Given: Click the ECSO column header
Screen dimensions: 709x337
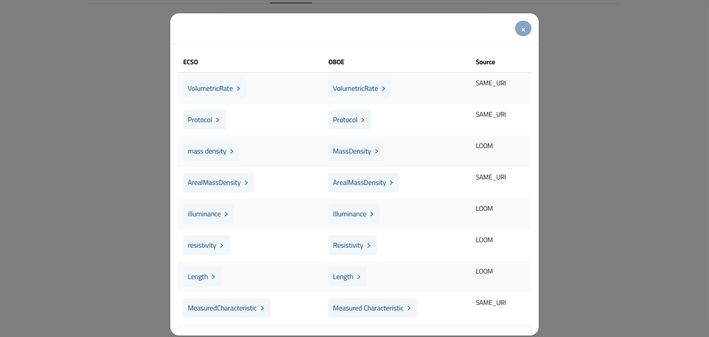Looking at the screenshot, I should tap(191, 62).
